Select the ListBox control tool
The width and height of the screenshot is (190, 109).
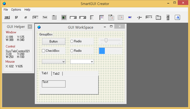[92, 17]
